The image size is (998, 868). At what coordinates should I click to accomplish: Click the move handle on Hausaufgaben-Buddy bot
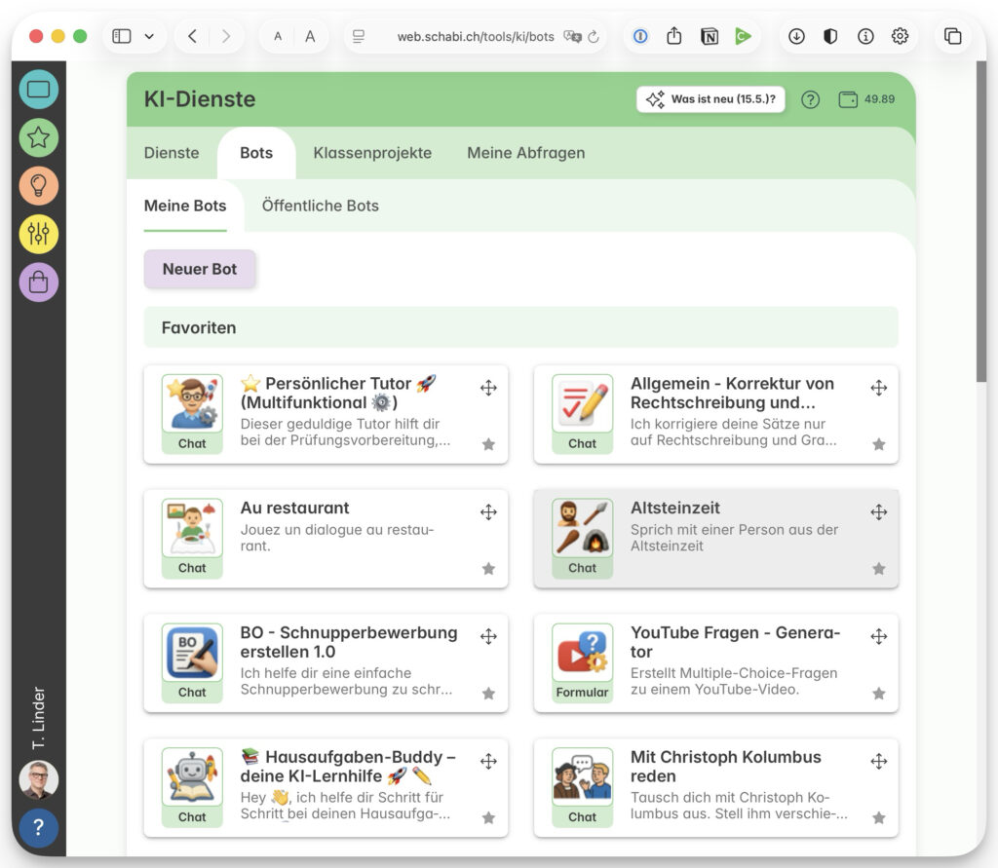[x=488, y=761]
